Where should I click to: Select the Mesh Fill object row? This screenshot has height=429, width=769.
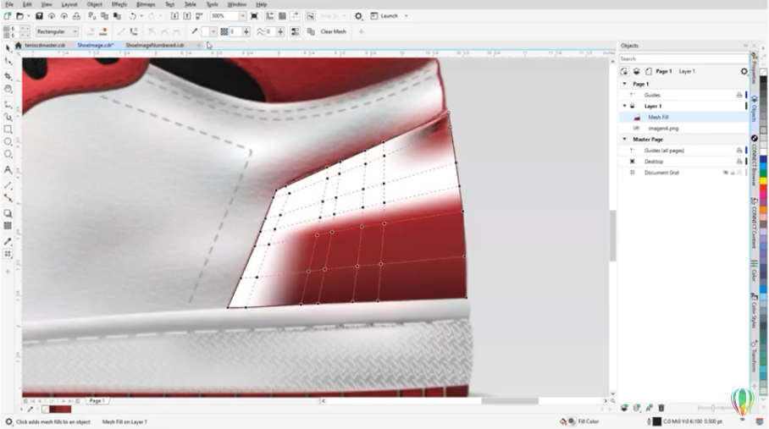[x=684, y=117]
